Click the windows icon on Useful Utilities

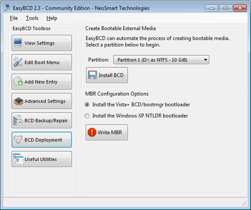18,159
